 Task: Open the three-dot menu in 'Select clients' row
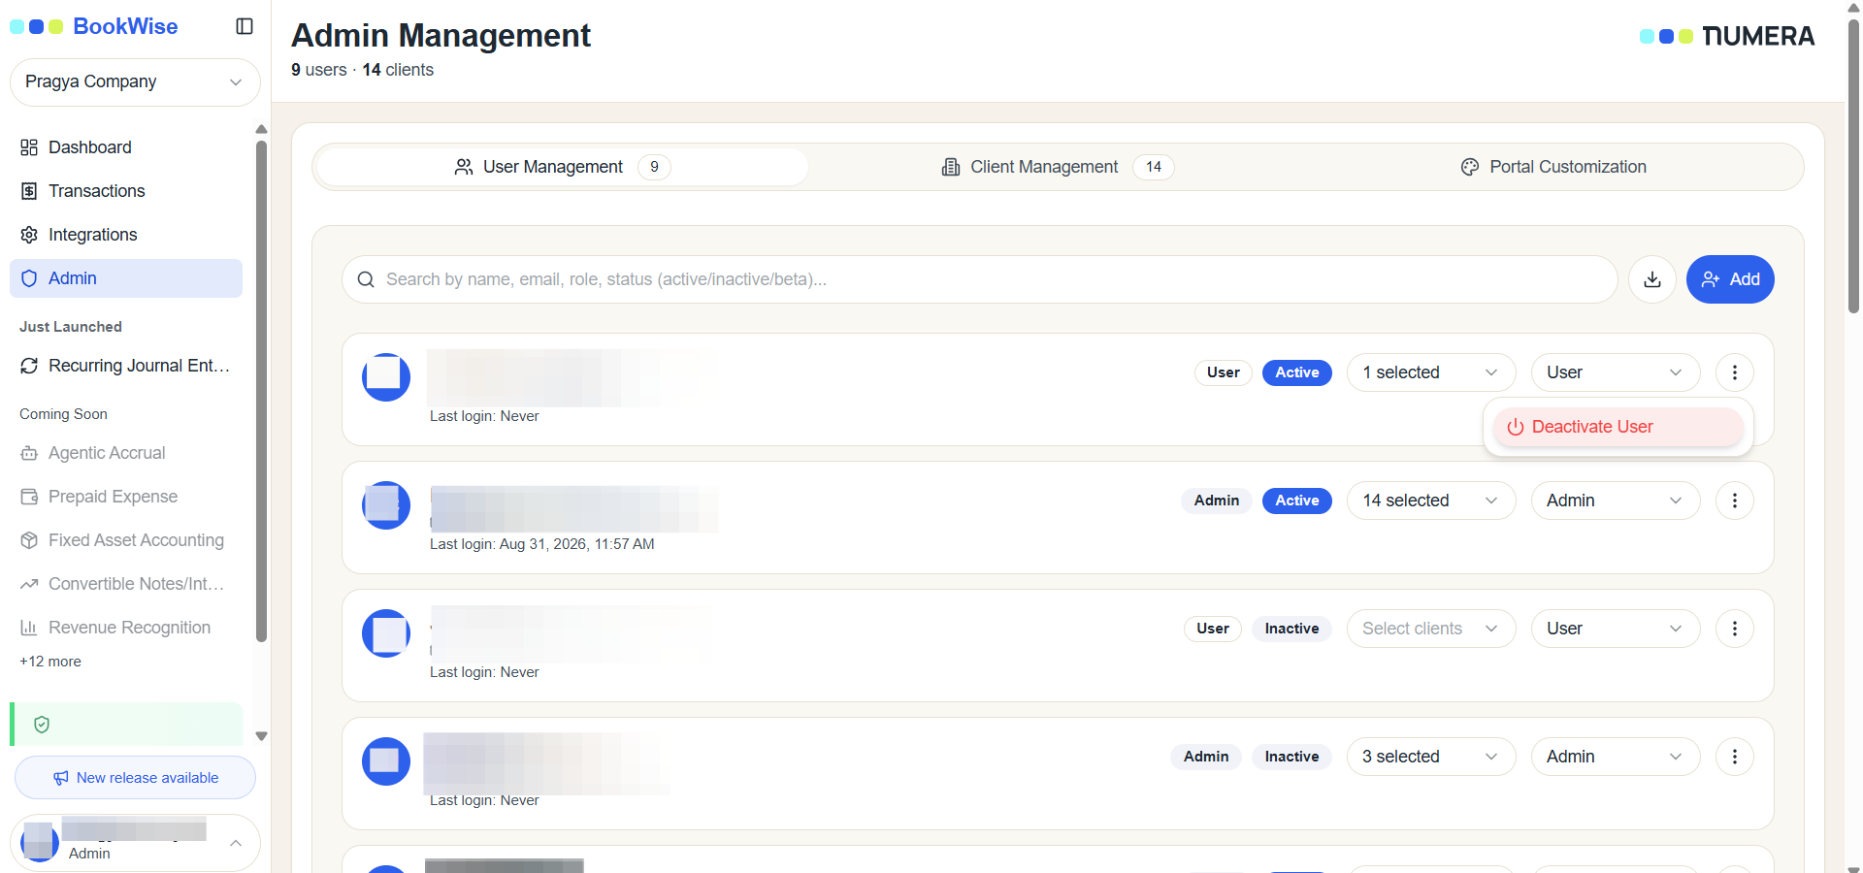[1735, 629]
